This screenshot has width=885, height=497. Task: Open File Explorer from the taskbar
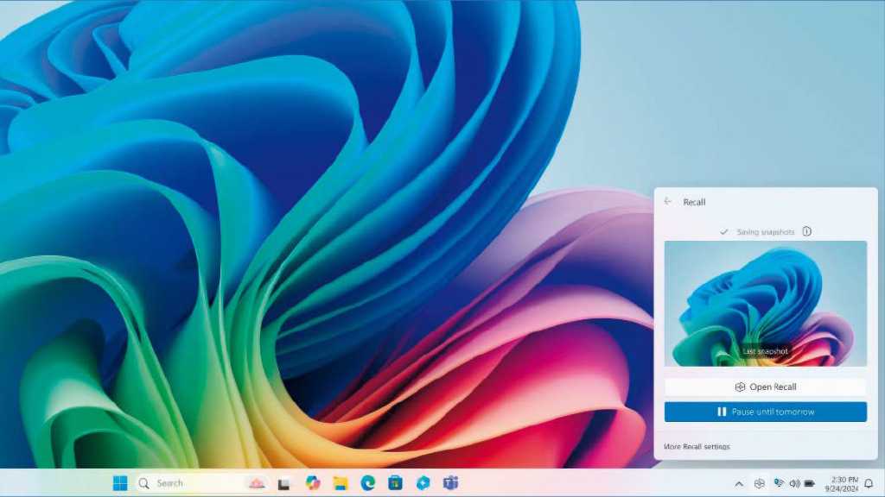click(x=340, y=484)
